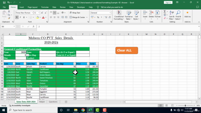Apply the yellow Fill Color
The image size is (201, 113).
click(38, 17)
